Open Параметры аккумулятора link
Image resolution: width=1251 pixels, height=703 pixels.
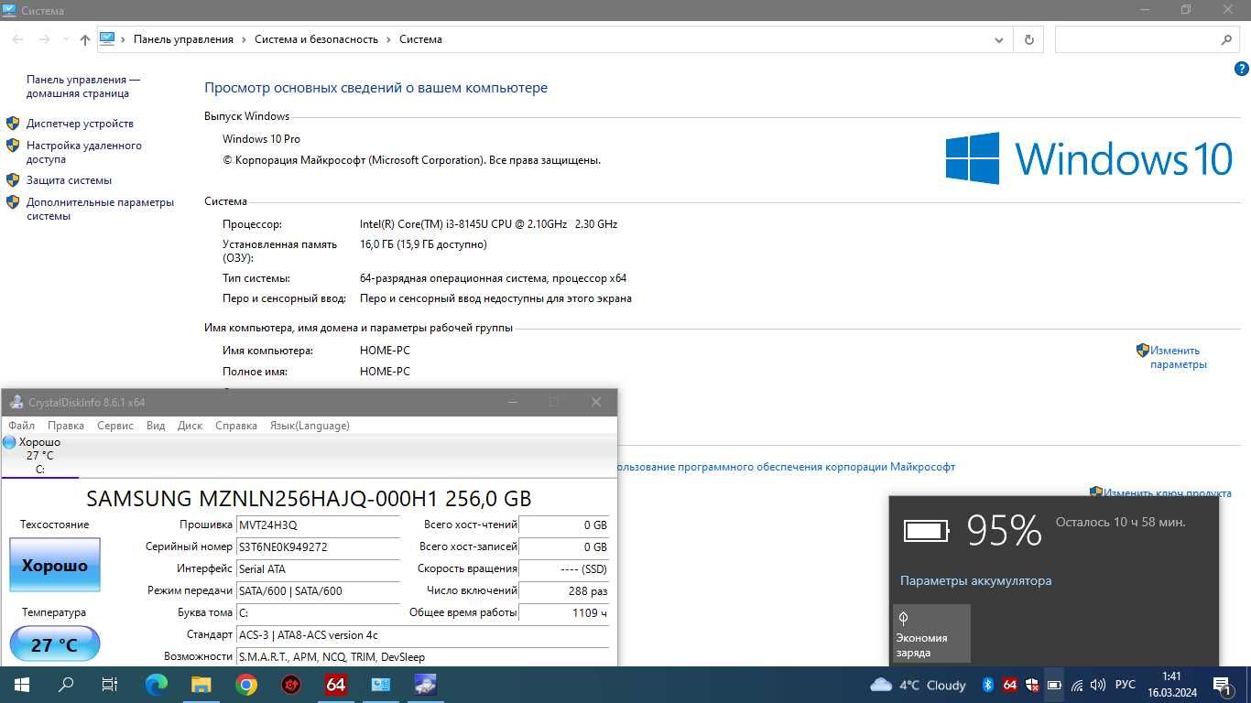(x=975, y=580)
